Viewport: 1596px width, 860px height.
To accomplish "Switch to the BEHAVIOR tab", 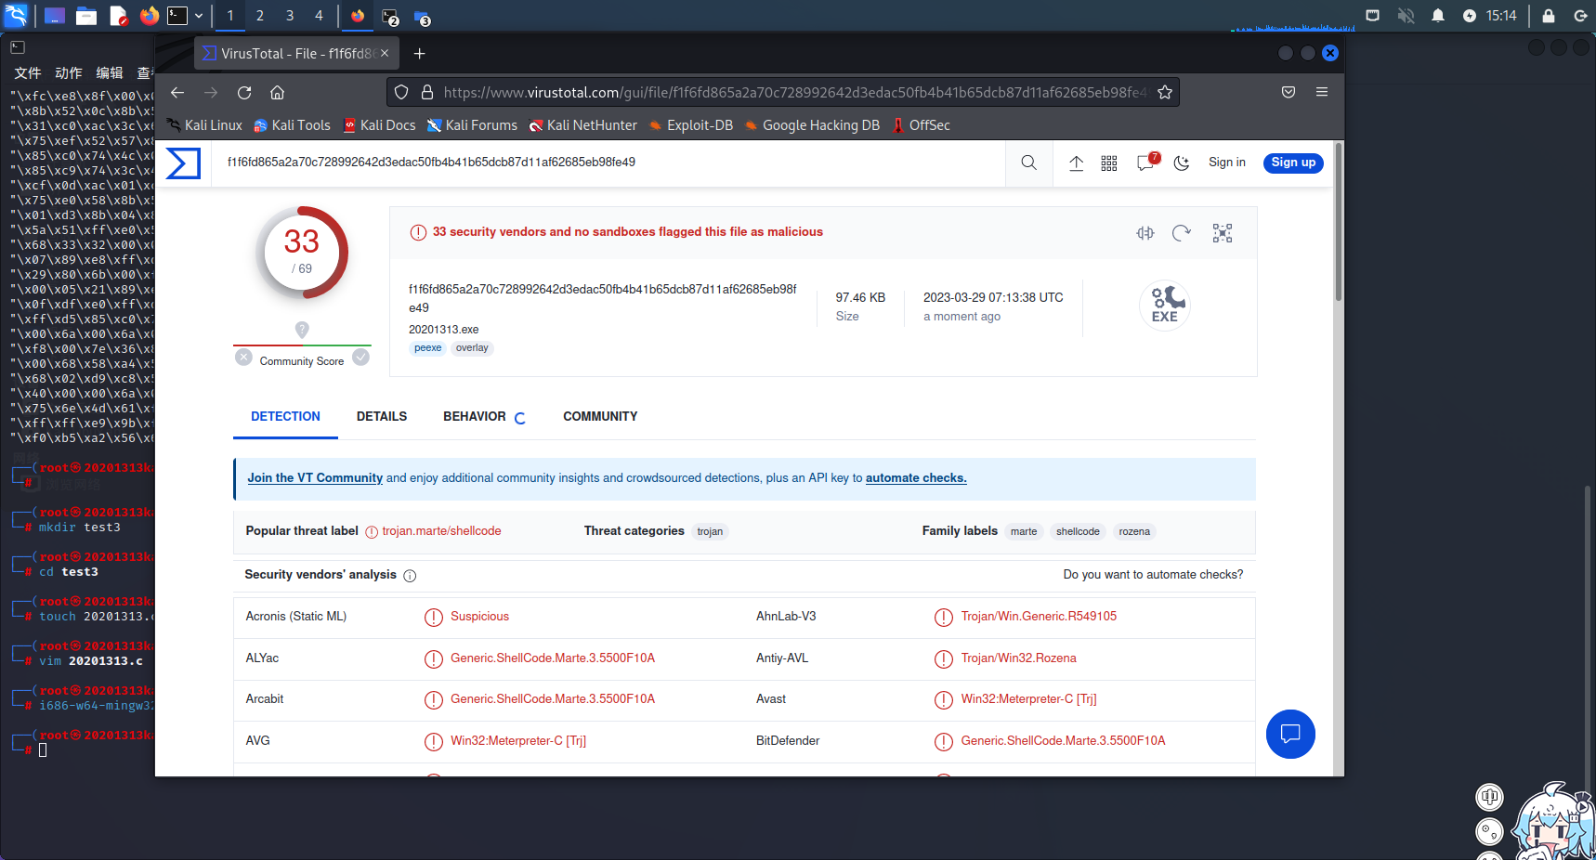I will pyautogui.click(x=475, y=417).
